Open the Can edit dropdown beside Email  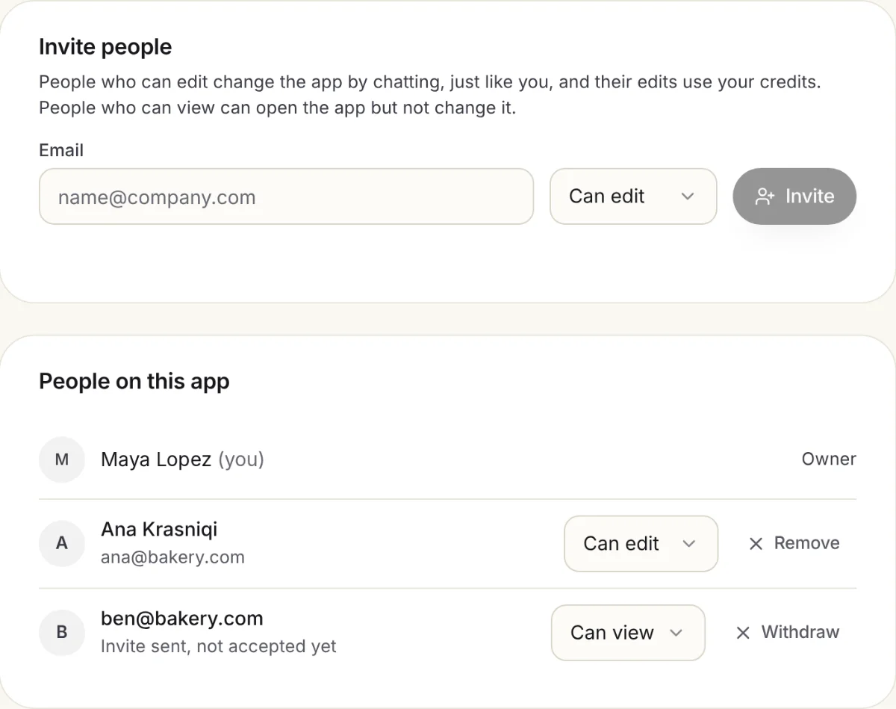point(633,196)
